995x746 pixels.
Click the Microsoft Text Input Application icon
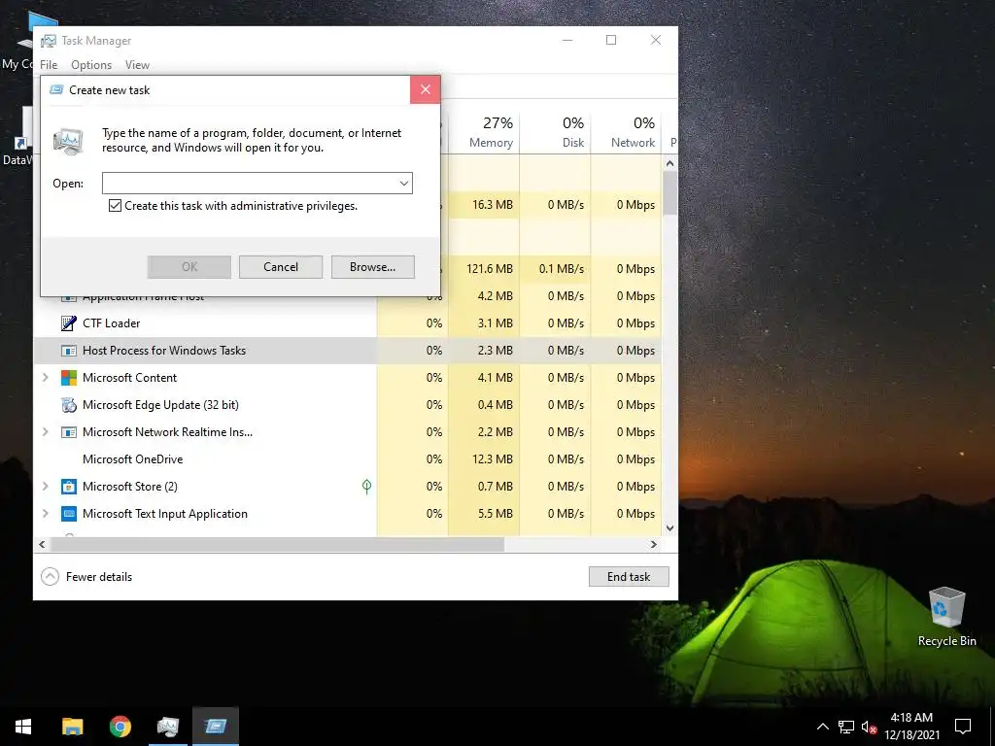(69, 514)
